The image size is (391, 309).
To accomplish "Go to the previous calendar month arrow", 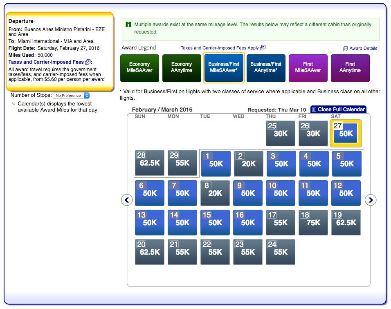I will pos(127,200).
